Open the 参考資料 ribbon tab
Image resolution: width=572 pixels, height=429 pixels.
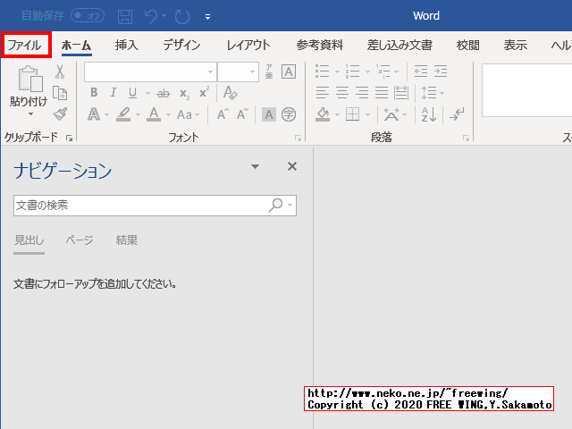[320, 46]
